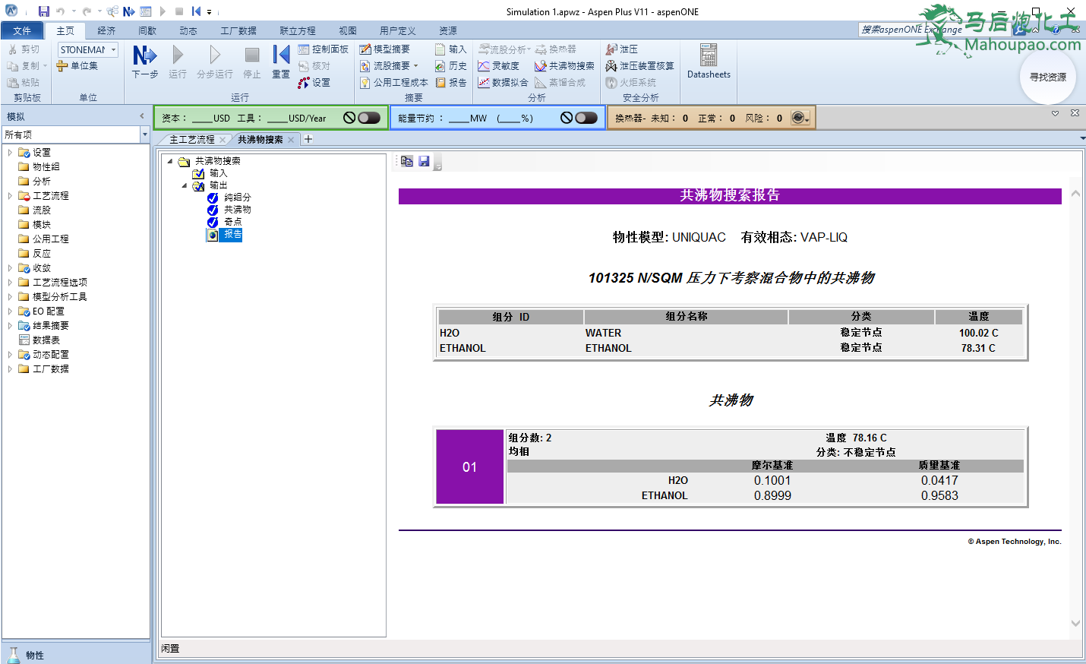Image resolution: width=1086 pixels, height=664 pixels.
Task: Toggle the 换热器 analysis indicator button
Action: (x=799, y=118)
